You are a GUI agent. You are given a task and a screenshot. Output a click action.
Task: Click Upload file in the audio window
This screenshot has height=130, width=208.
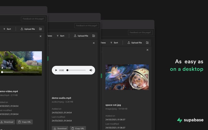81,36
